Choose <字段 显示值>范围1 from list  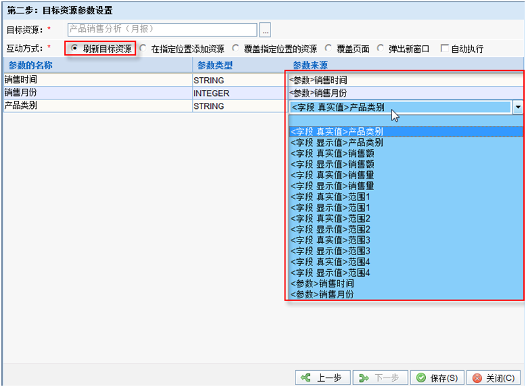(406, 208)
